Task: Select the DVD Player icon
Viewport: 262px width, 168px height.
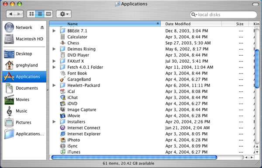Action: (62, 55)
